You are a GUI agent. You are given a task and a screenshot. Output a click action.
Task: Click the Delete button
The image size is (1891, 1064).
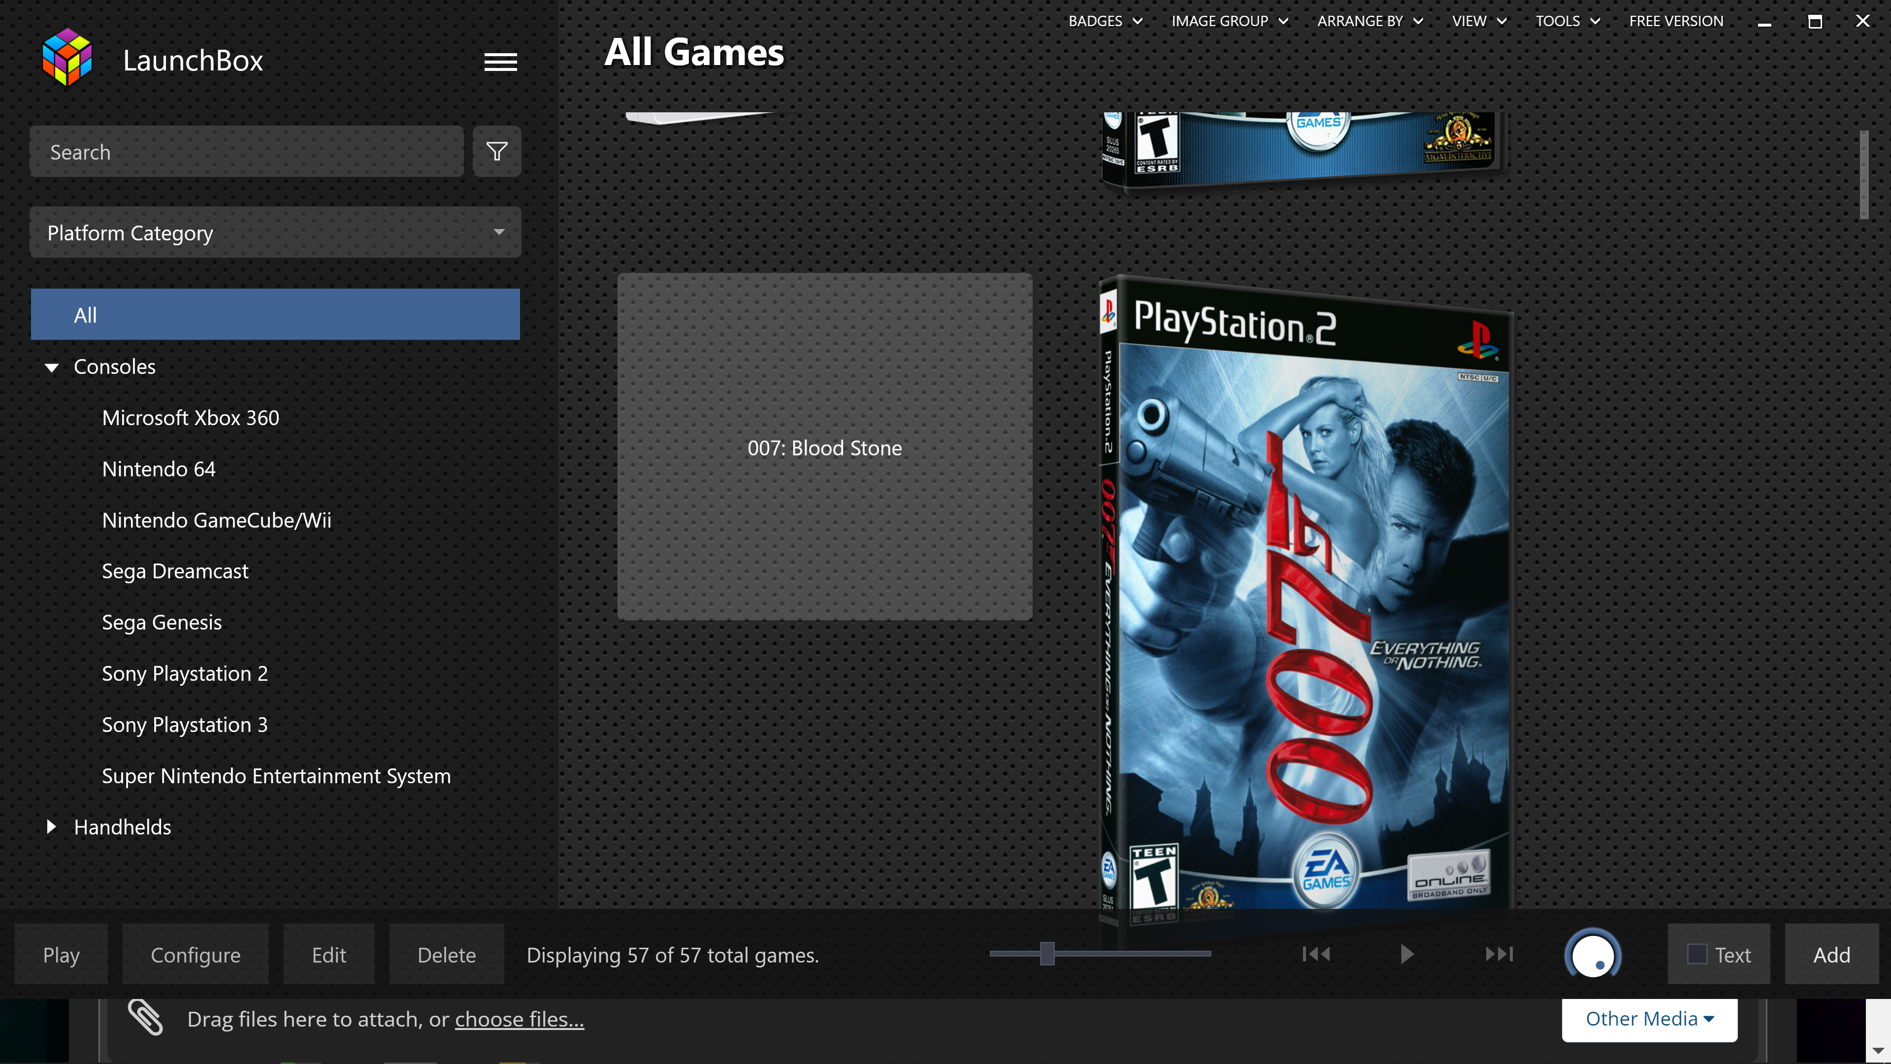[x=446, y=954]
